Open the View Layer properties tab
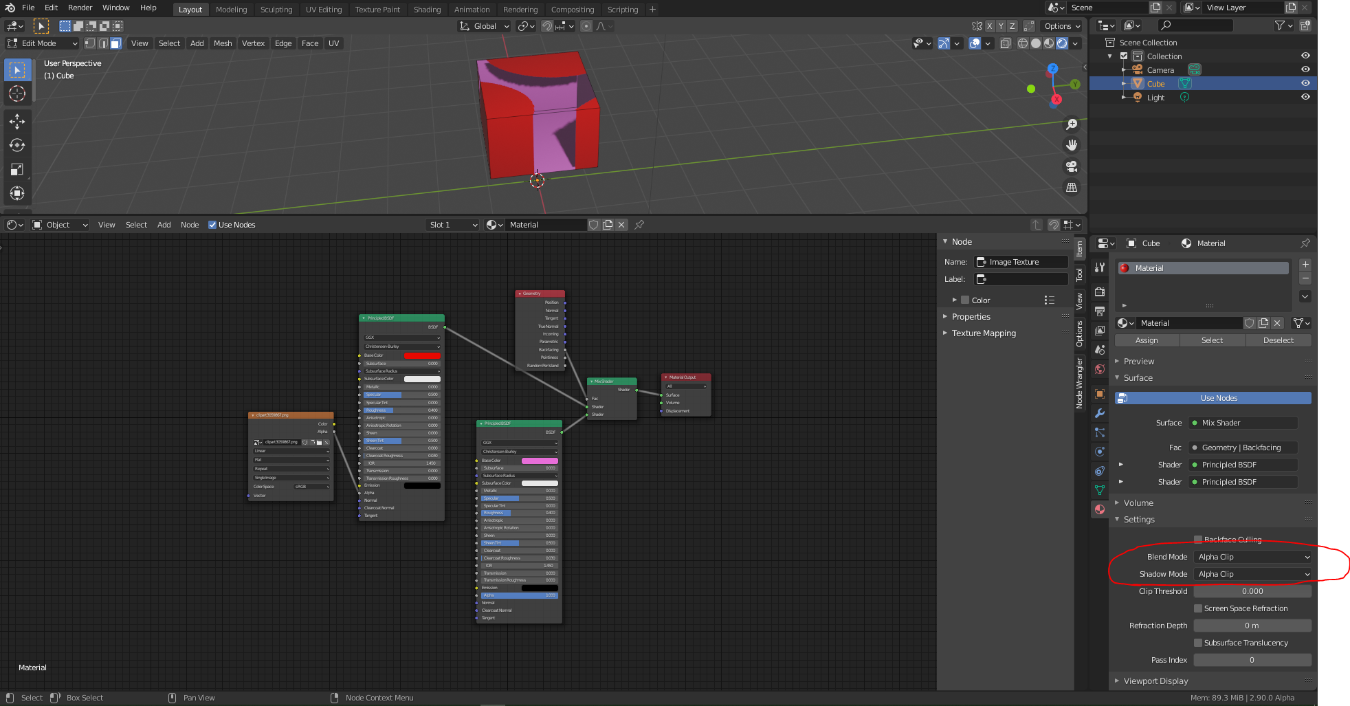The image size is (1350, 706). click(1100, 331)
